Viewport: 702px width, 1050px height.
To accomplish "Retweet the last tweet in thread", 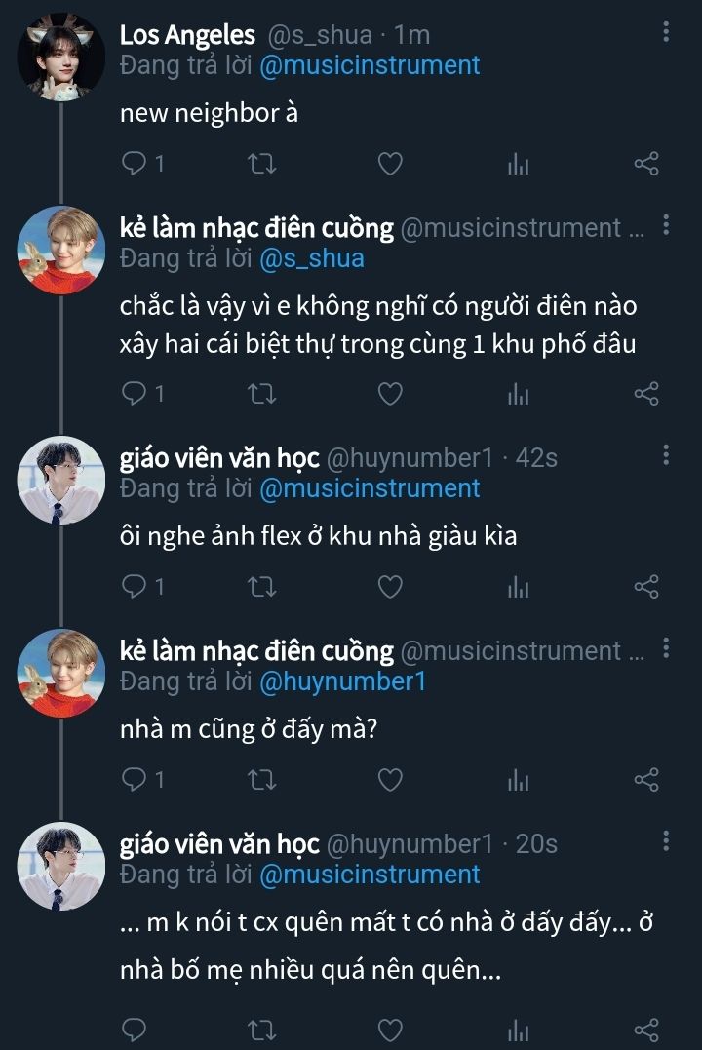I will (x=261, y=1029).
